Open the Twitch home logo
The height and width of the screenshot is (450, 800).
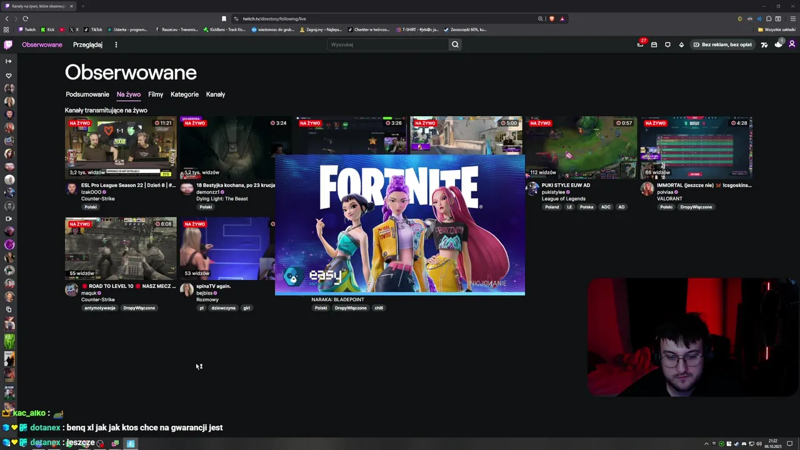[8, 44]
